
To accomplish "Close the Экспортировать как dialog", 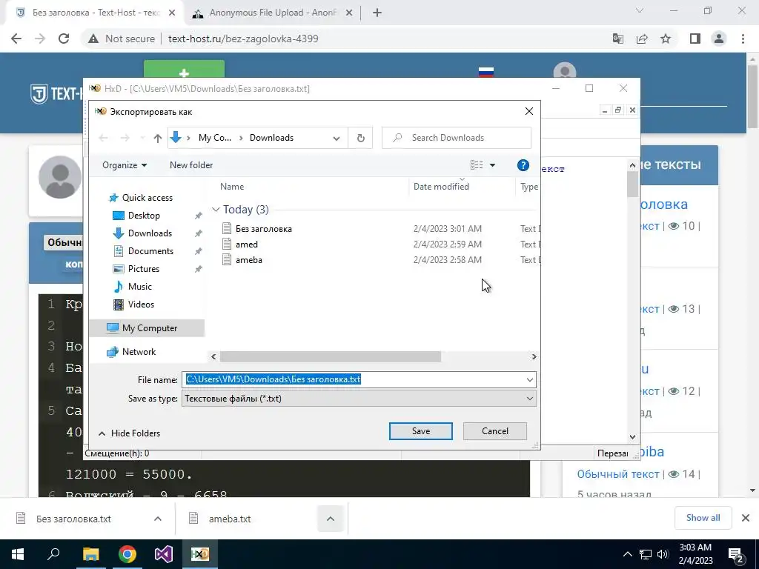I will point(529,112).
